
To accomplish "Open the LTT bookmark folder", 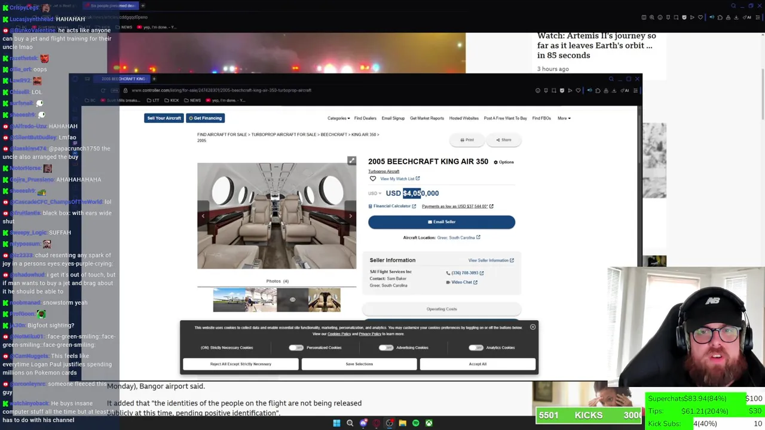I will (154, 100).
